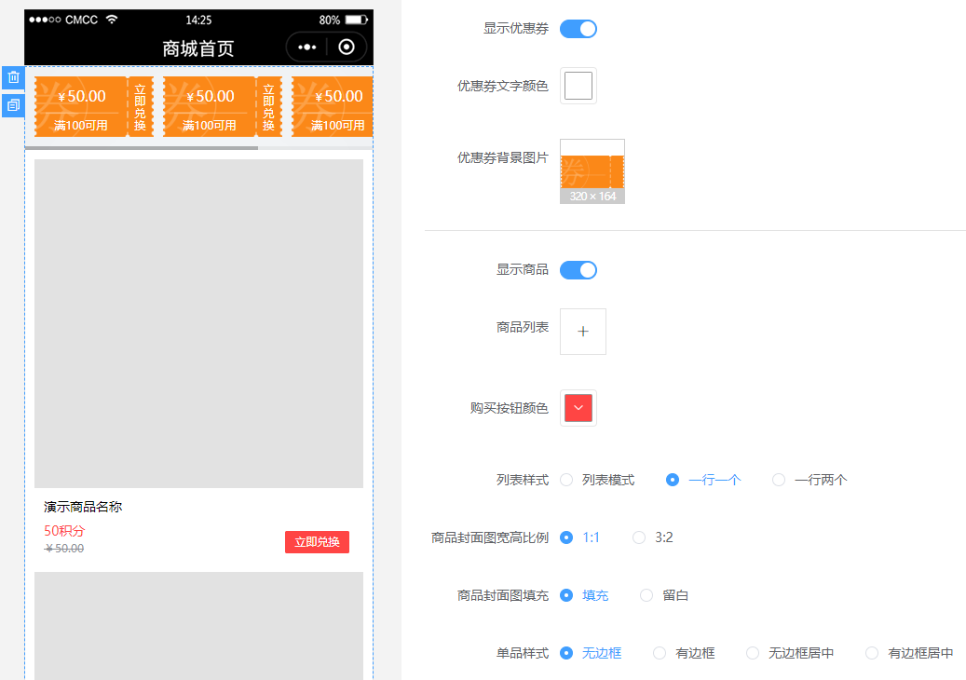
Task: Toggle the 显示优惠券 switch
Action: [x=578, y=29]
